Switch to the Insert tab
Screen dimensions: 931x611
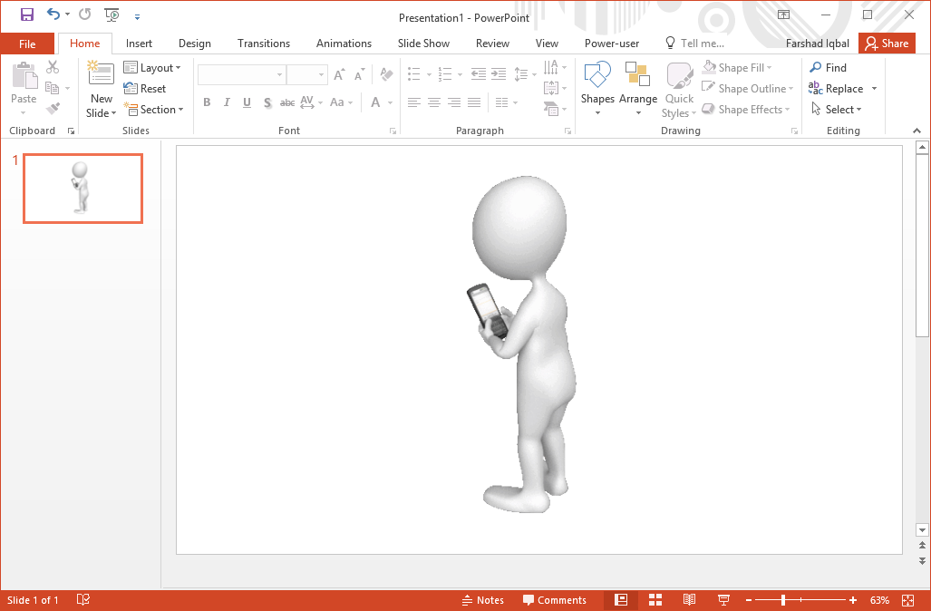[x=139, y=43]
